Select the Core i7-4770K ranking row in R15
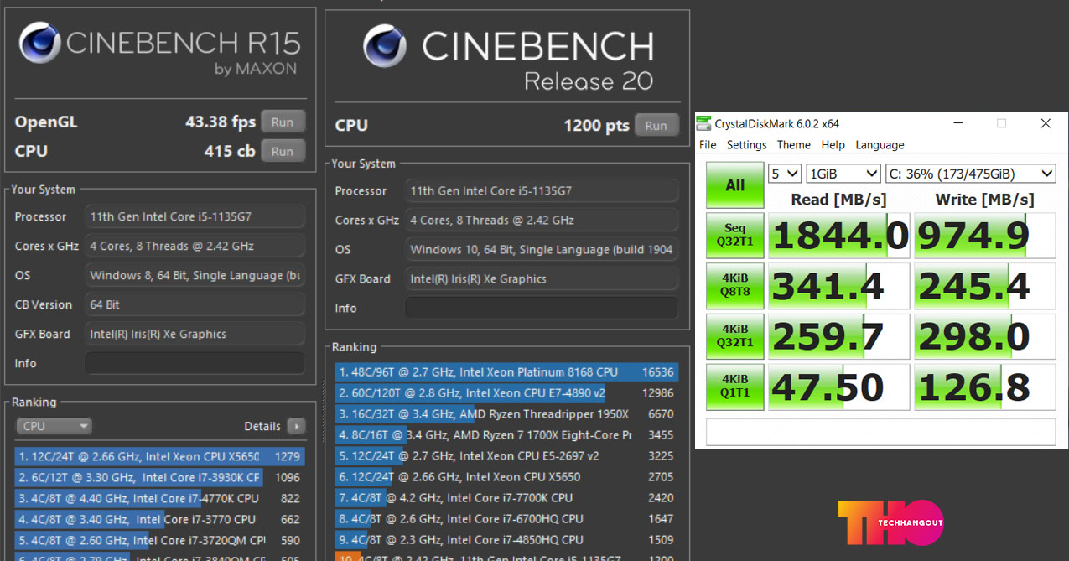The image size is (1069, 561). tap(159, 499)
